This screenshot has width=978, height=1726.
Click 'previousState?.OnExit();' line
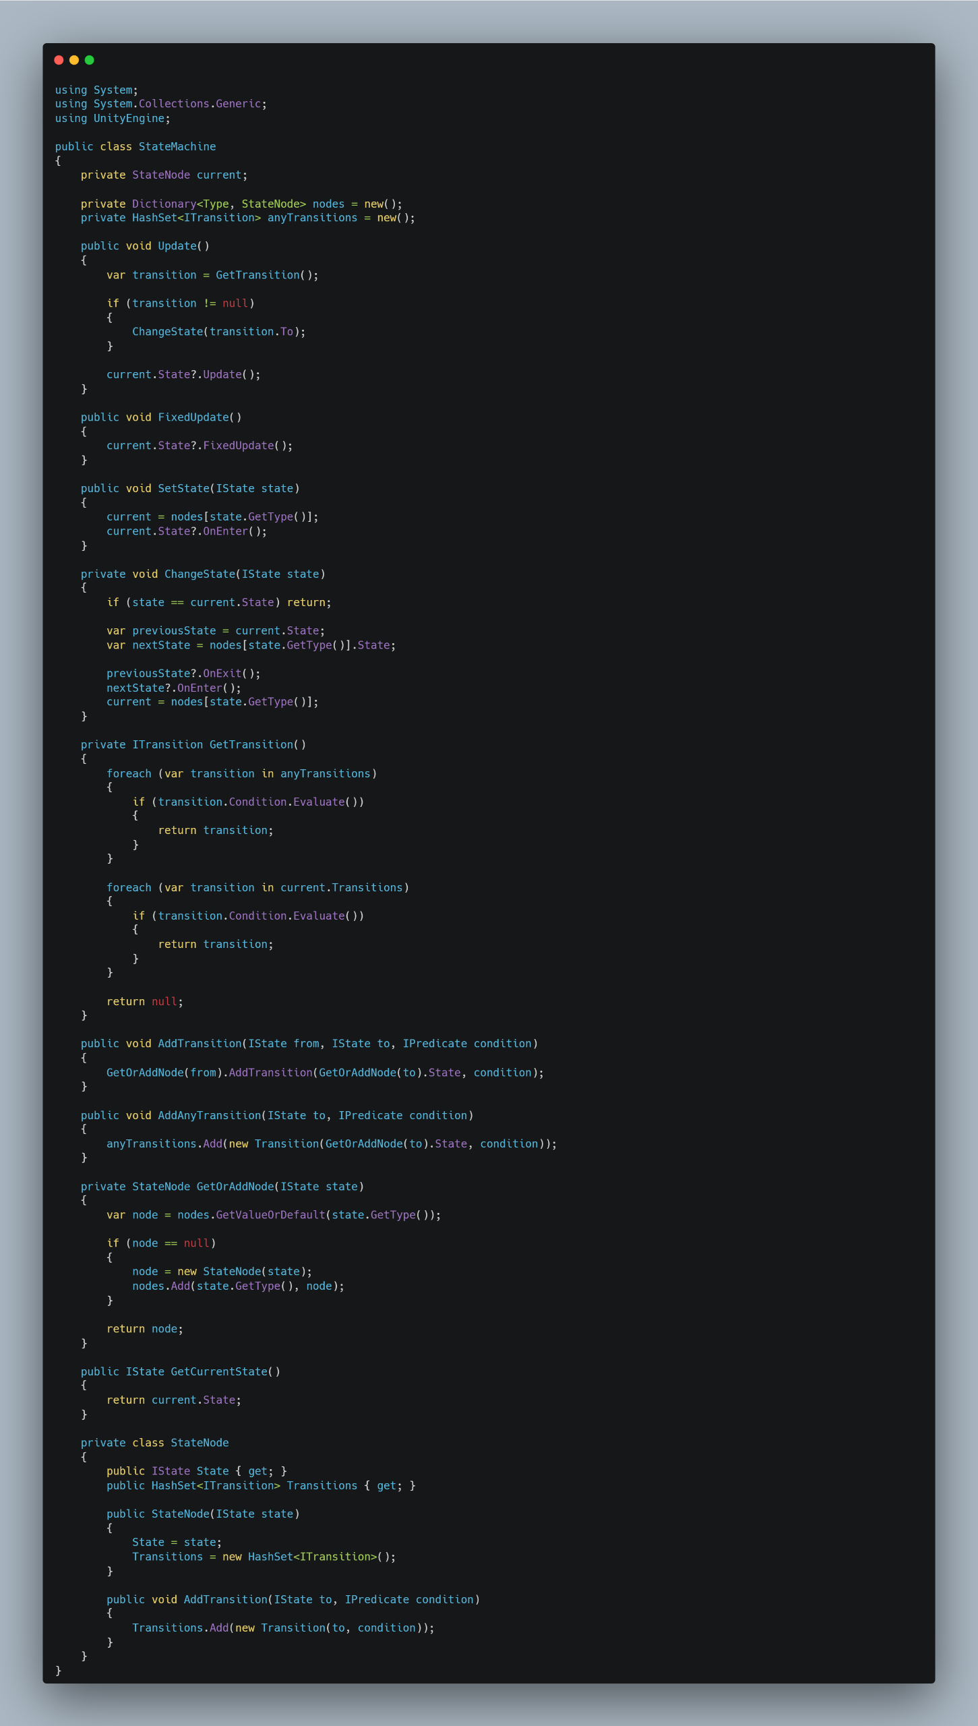tap(183, 674)
